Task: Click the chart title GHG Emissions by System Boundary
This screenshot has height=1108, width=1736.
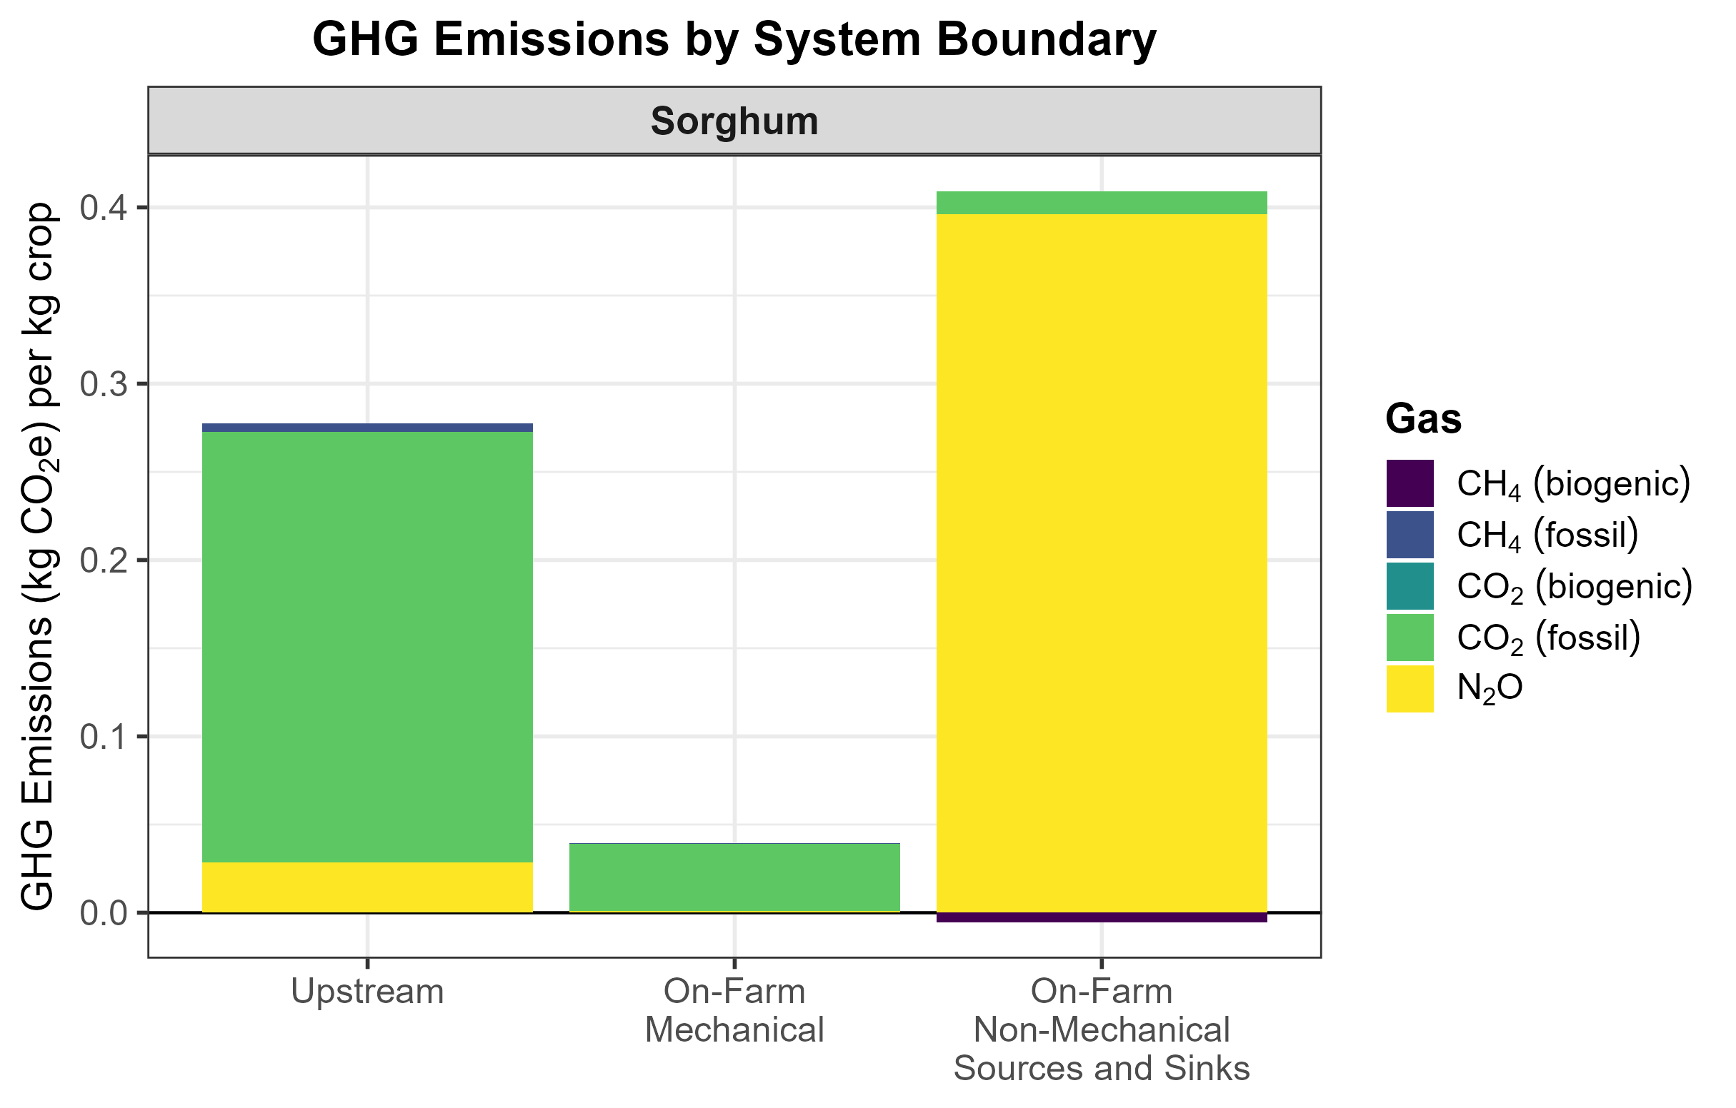Action: pyautogui.click(x=734, y=39)
